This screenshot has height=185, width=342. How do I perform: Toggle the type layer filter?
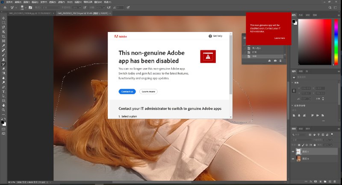click(318, 135)
